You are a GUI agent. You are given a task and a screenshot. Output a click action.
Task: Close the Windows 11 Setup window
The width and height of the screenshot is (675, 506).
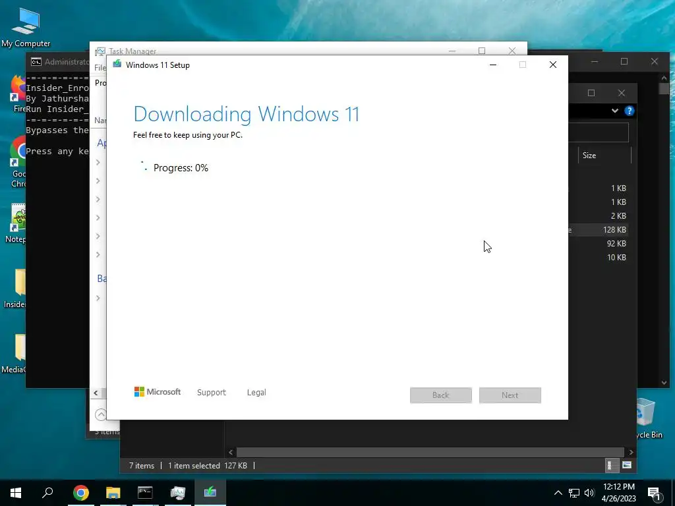[x=553, y=65]
